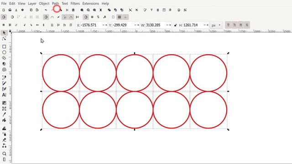
Task: Zoom to fit selection icon
Action: pos(82,10)
